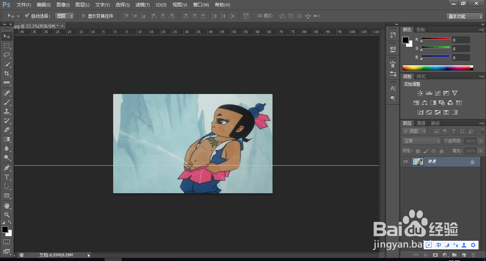Image resolution: width=486 pixels, height=261 pixels.
Task: Select the Crop tool
Action: click(7, 73)
